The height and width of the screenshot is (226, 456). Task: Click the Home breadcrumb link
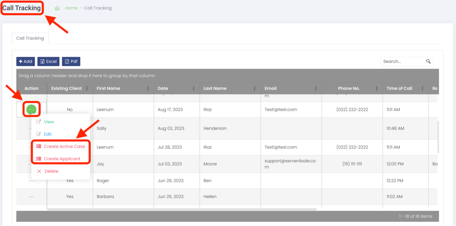[71, 8]
